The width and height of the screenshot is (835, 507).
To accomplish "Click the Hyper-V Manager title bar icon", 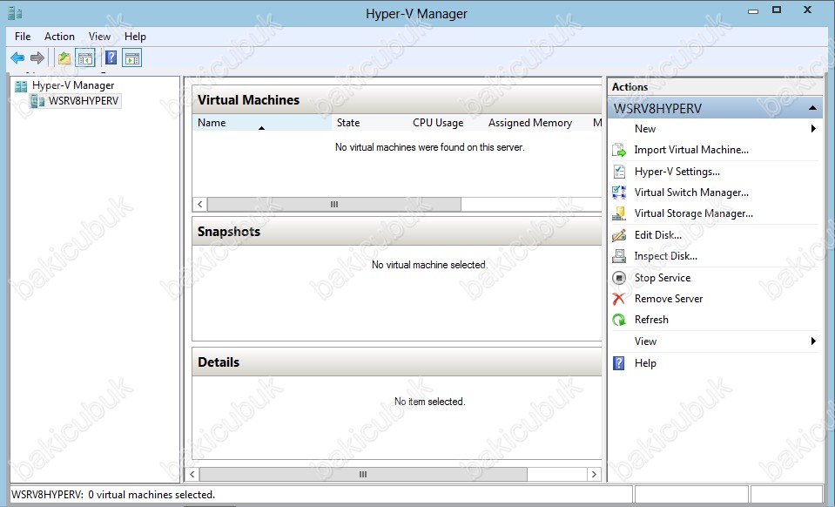I will (x=15, y=13).
